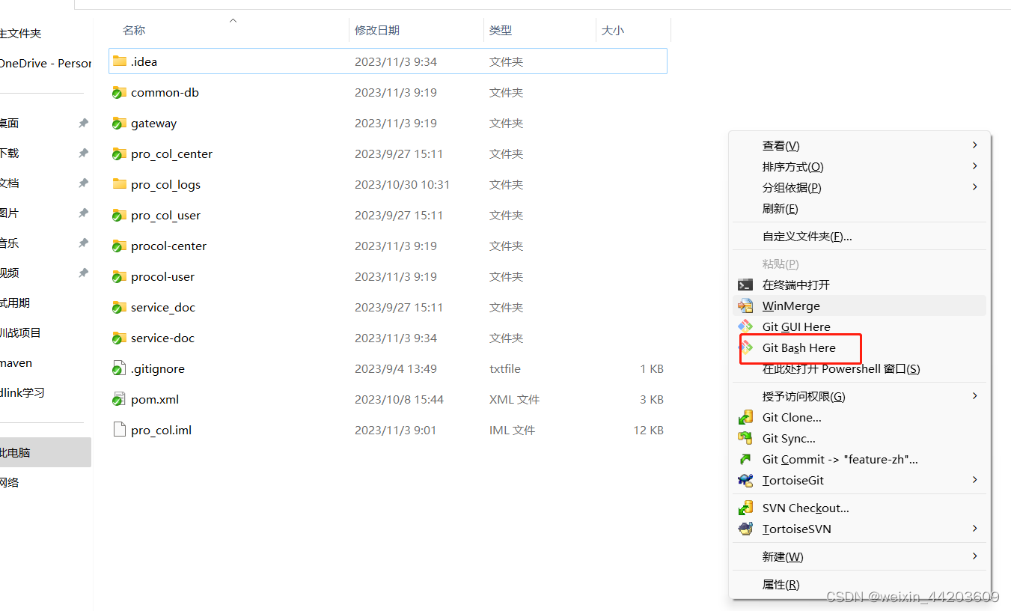Select 刷新(E) from the context menu
The width and height of the screenshot is (1011, 611).
tap(779, 208)
